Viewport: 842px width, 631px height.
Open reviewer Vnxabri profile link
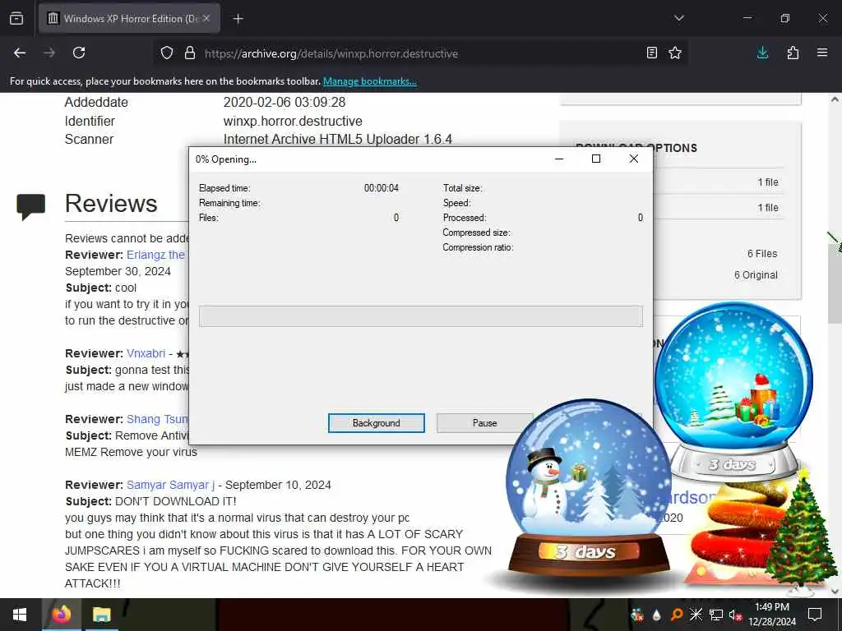coord(146,353)
